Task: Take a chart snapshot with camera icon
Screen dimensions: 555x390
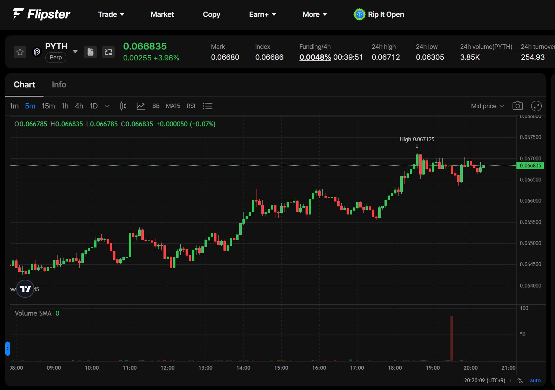Action: coord(517,106)
